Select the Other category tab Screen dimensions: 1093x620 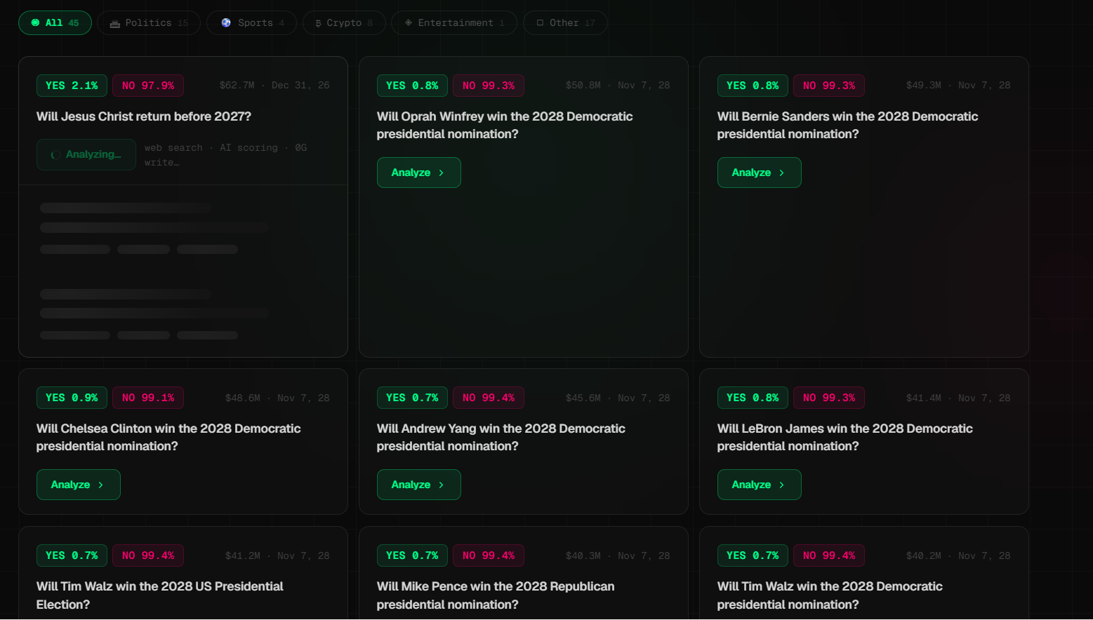(x=565, y=23)
